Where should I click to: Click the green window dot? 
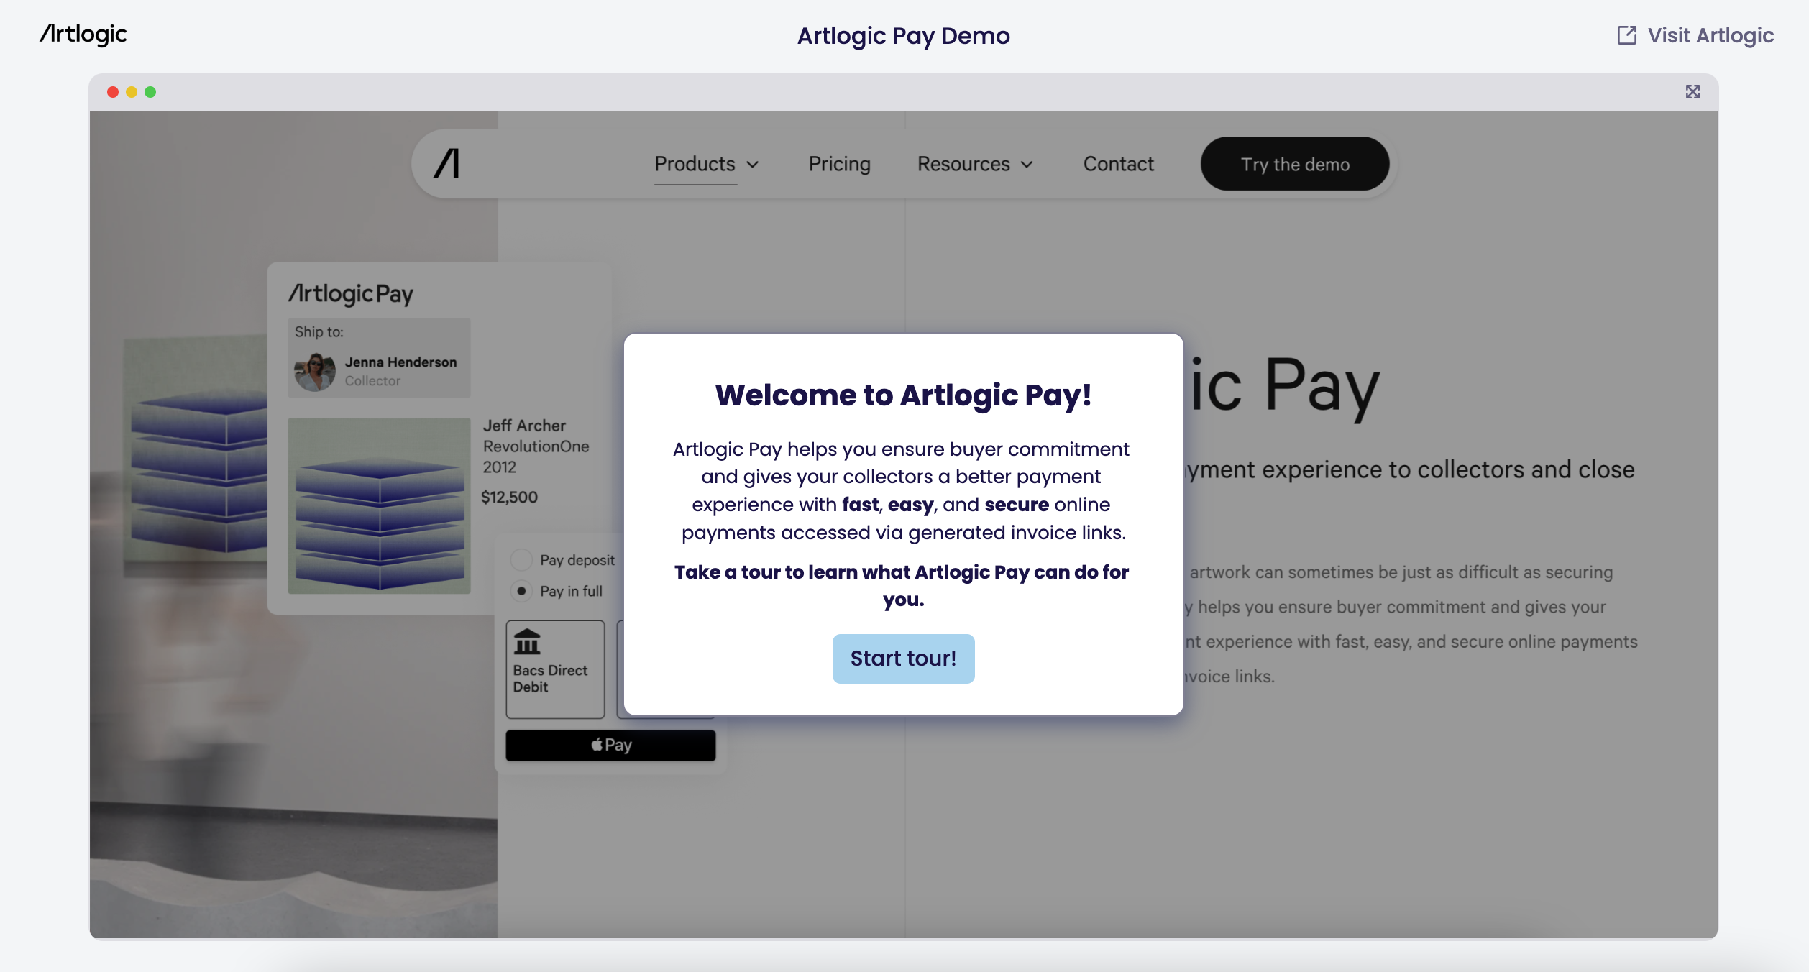click(150, 92)
